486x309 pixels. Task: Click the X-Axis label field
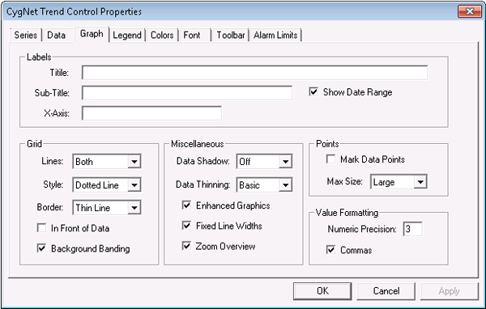point(151,113)
